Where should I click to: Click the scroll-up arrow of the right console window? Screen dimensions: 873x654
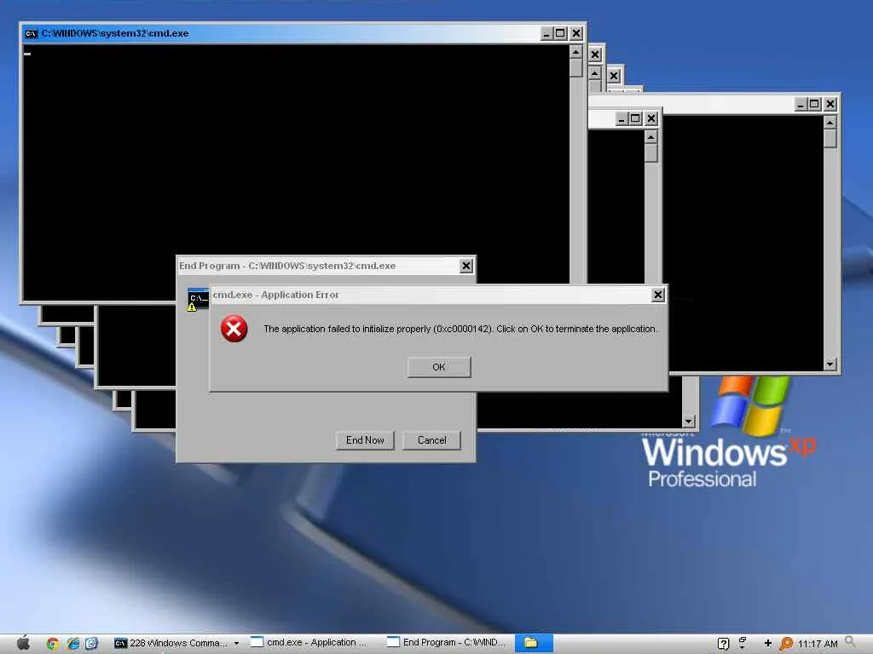(x=830, y=123)
